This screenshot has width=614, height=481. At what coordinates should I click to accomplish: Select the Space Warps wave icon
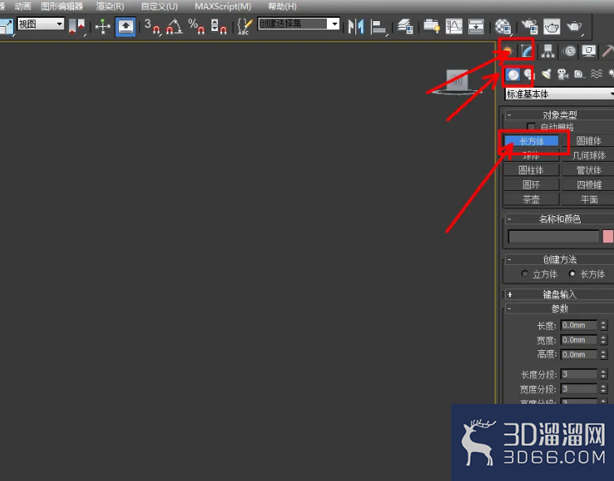point(596,74)
